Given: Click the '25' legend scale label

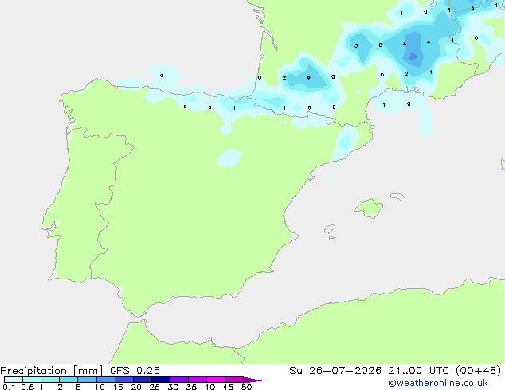Looking at the screenshot, I should tap(155, 387).
